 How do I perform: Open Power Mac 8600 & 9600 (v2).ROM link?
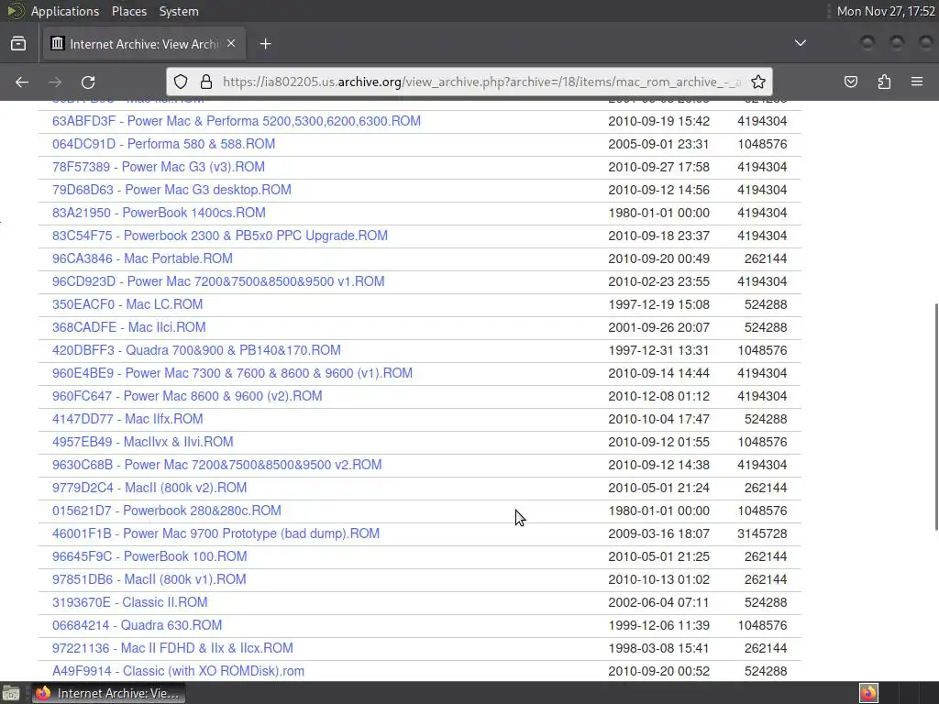[x=187, y=396]
